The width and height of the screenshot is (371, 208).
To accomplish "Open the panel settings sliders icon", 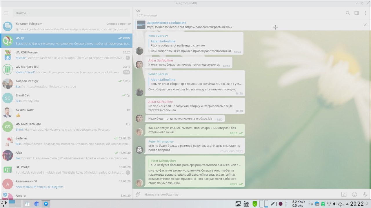I will click(x=367, y=204).
